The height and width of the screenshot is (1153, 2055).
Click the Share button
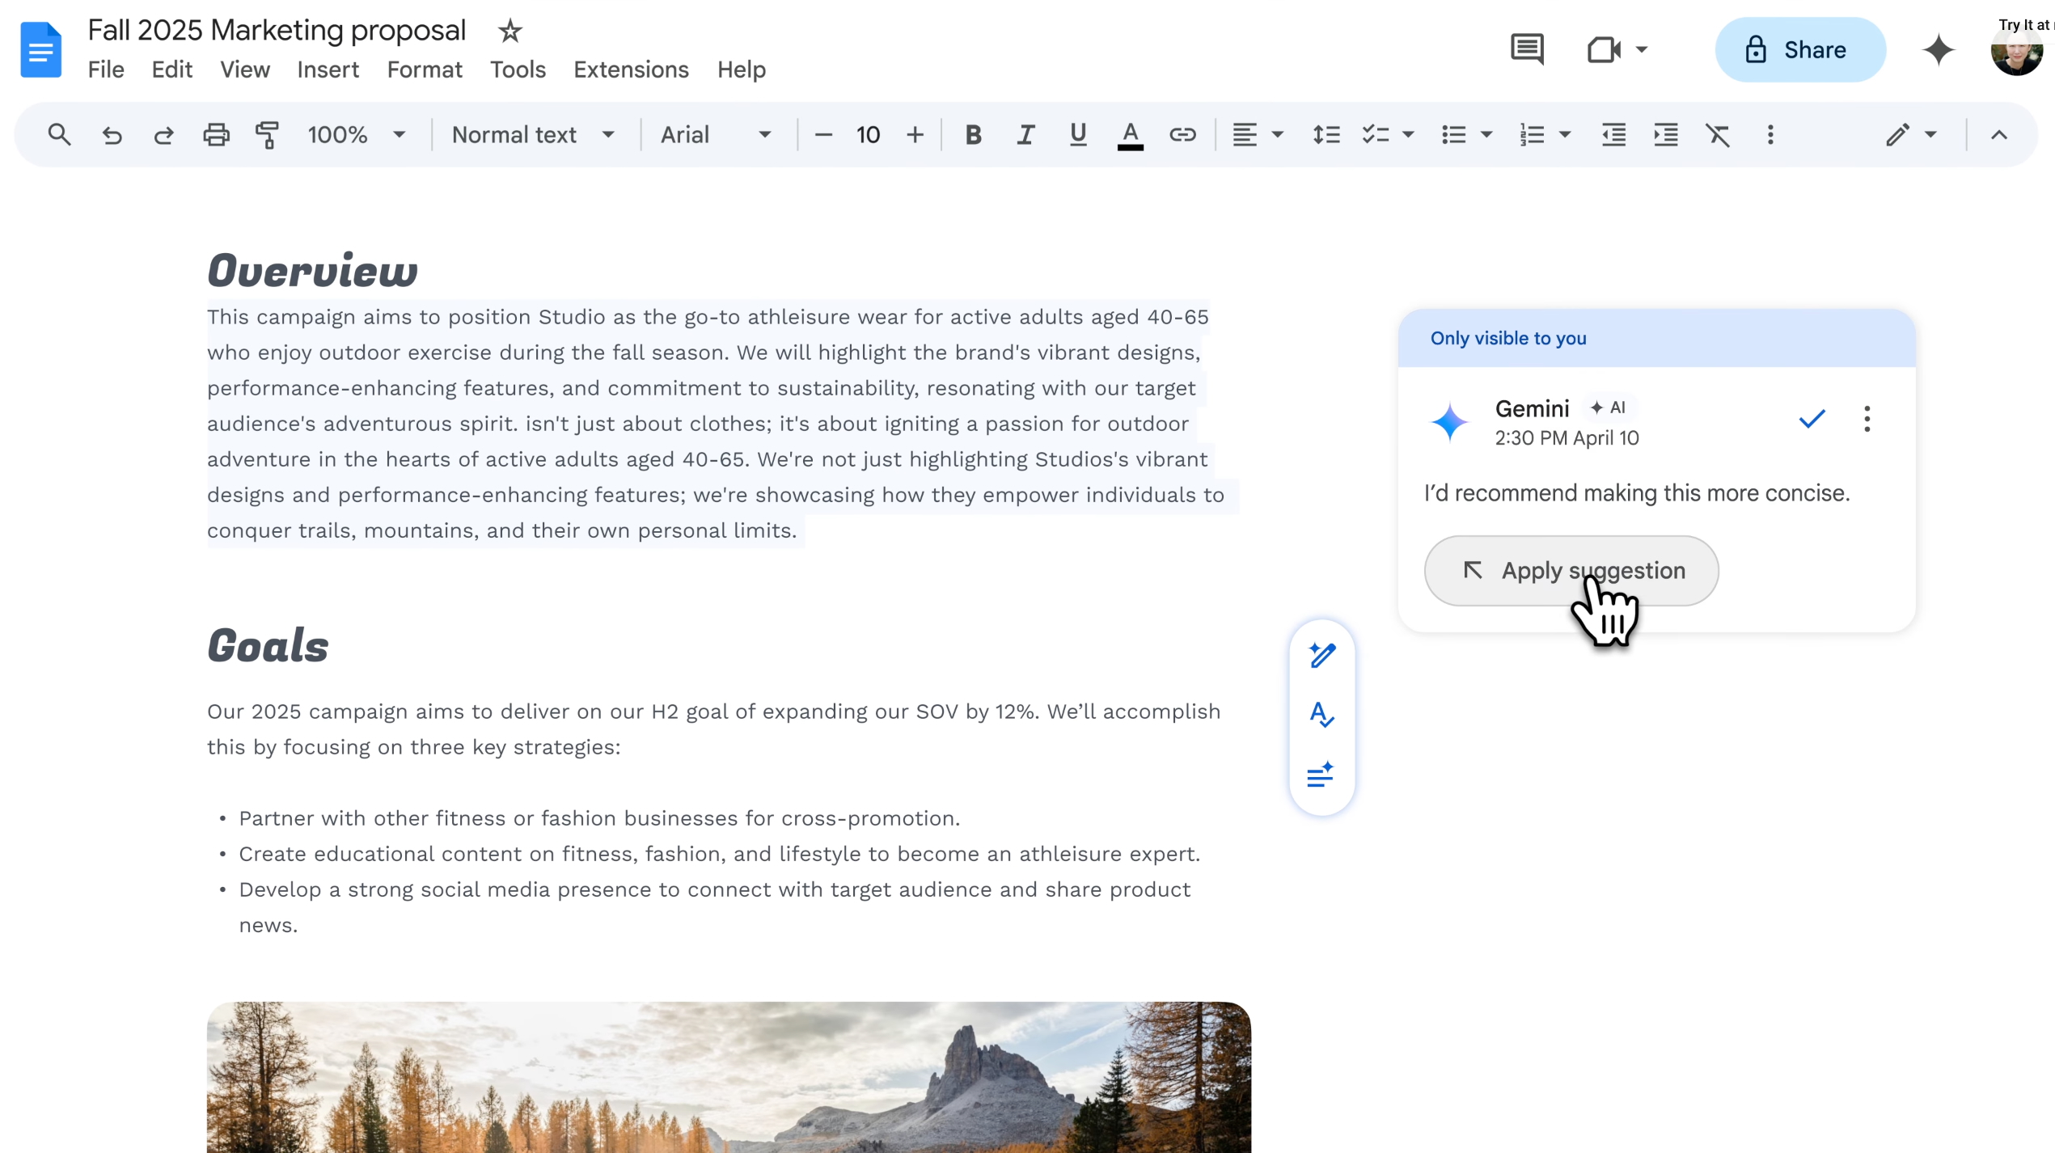click(x=1799, y=49)
